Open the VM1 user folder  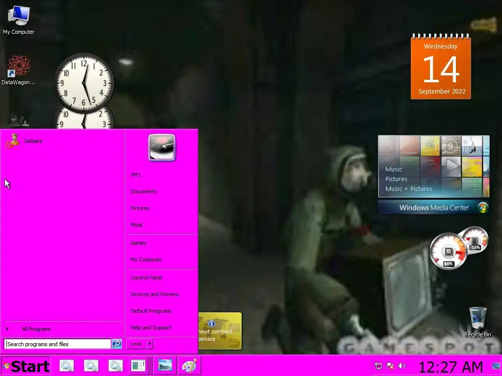[135, 175]
